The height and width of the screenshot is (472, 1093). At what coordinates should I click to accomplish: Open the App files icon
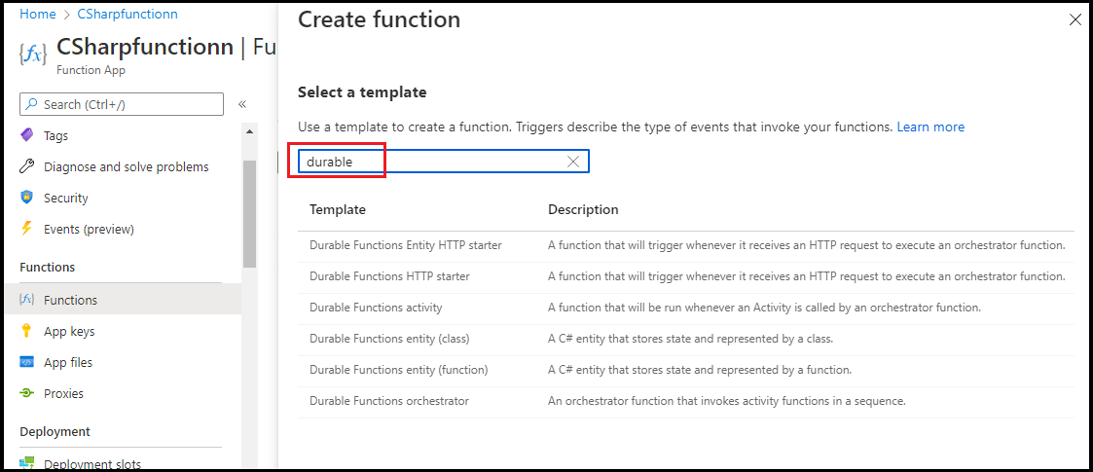(26, 362)
